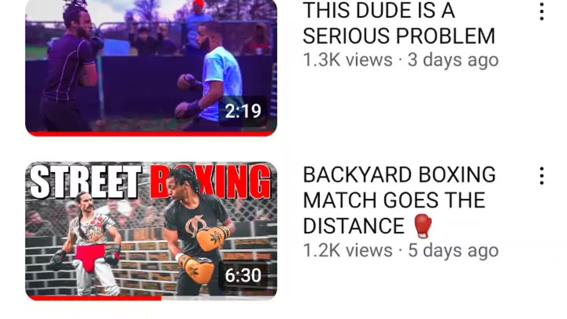Open three-dot menu for BACKYARD BOXING MATCH video

[x=541, y=176]
